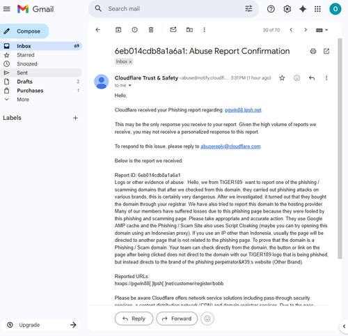Click sender name Cloudflare Trust & Safety

click(x=146, y=78)
